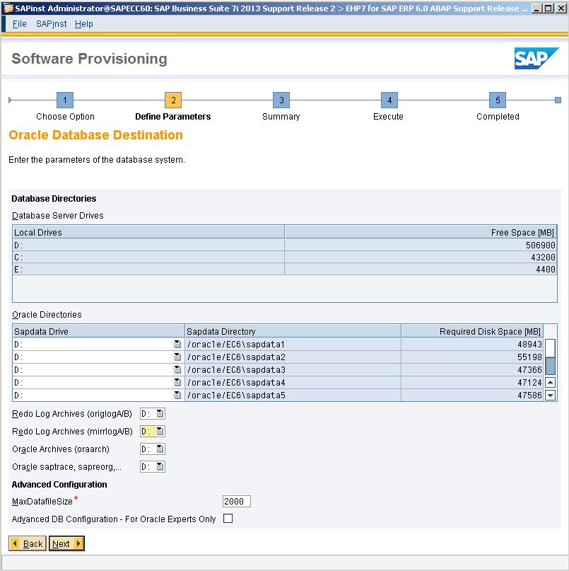Open drive picker for Redo Log mirrlogA/B
569x571 pixels.
[x=160, y=431]
